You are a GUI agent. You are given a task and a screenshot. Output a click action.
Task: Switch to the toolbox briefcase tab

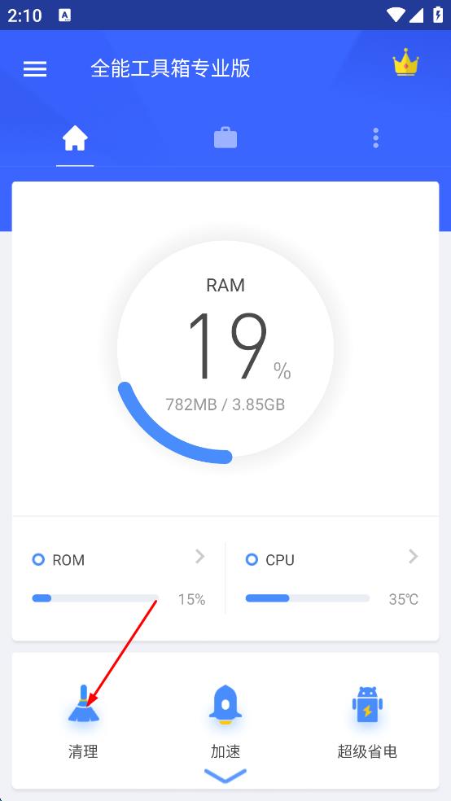click(x=225, y=138)
